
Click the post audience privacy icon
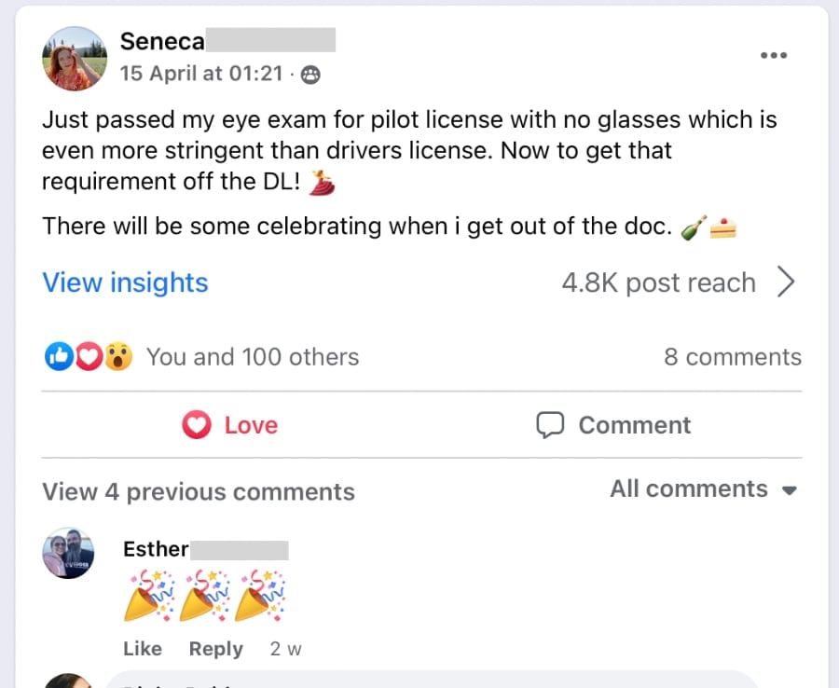click(311, 75)
